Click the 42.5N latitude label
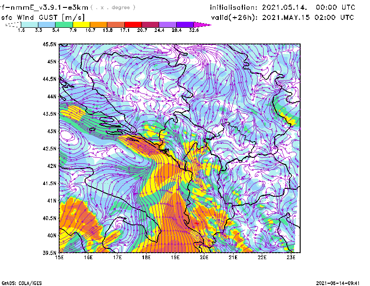This screenshot has width=370, height=286. [x=49, y=149]
